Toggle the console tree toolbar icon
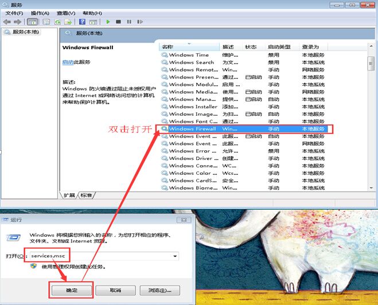Viewport: 378px width, 305px height. coord(32,22)
